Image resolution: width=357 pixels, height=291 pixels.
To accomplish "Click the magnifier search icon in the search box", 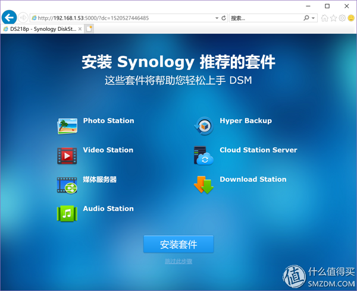I will (x=306, y=18).
